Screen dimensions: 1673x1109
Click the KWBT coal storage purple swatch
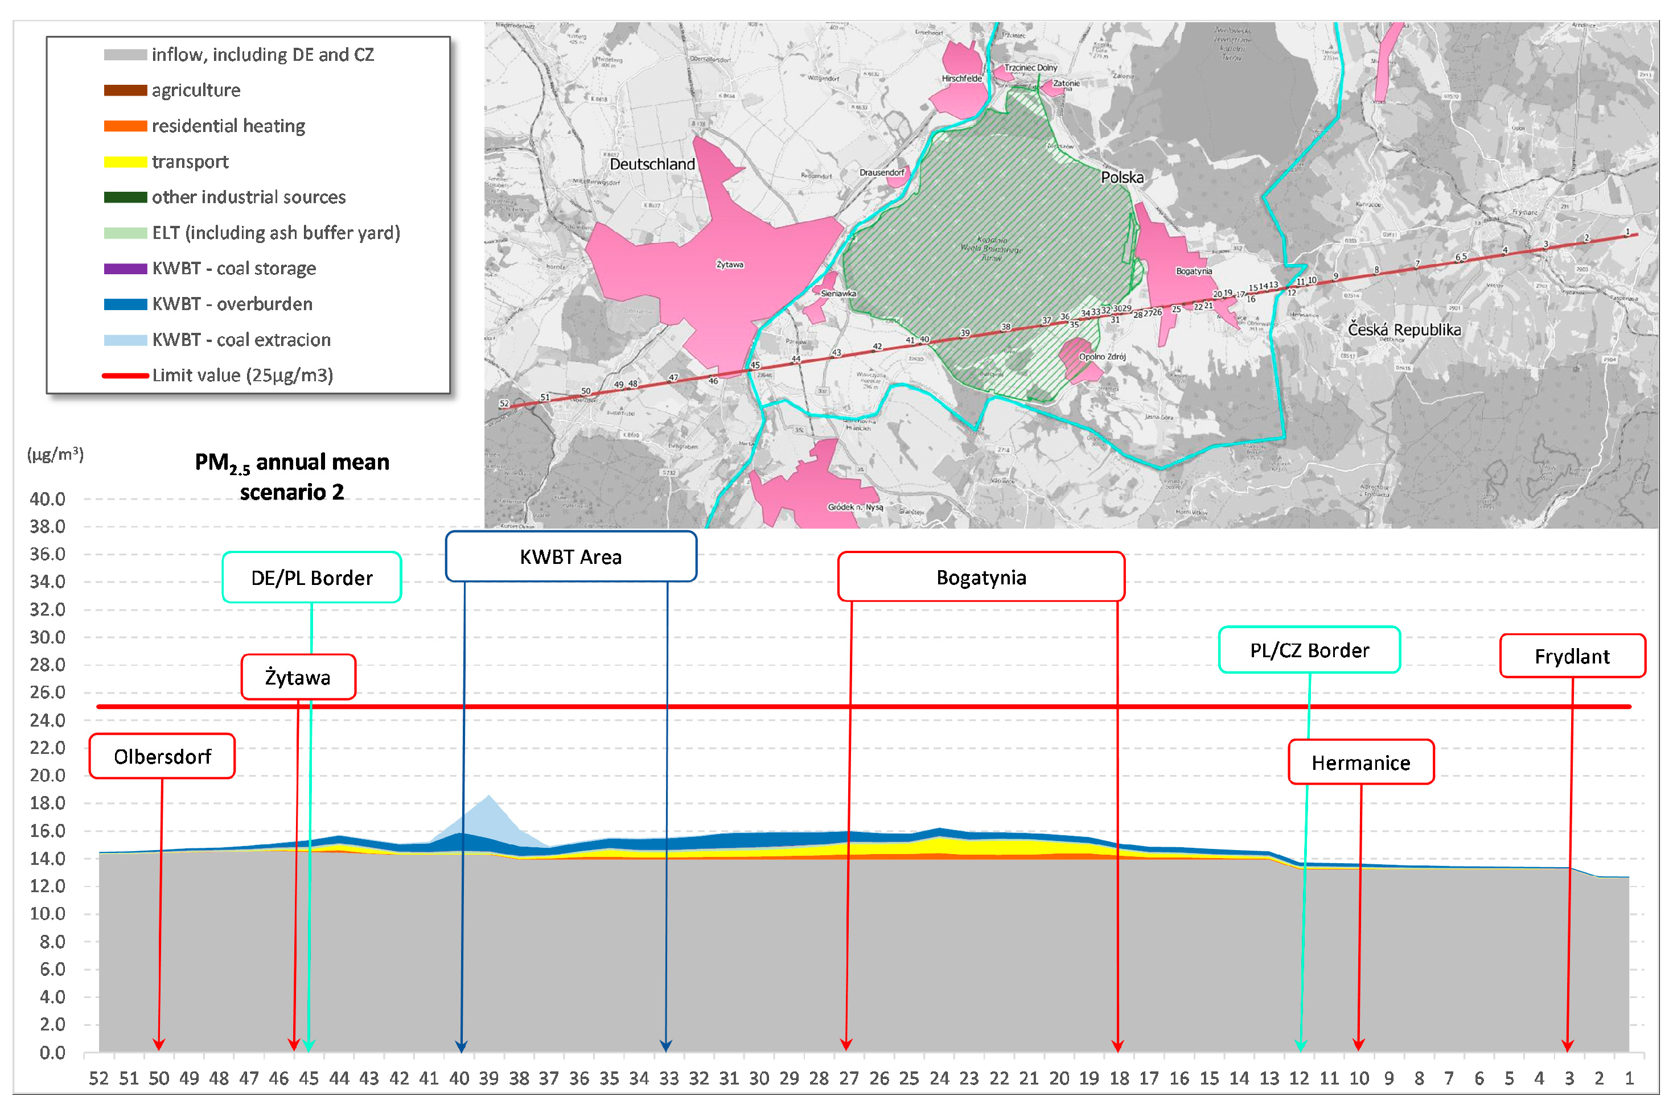point(125,269)
